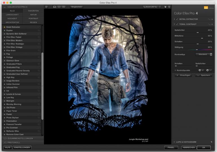217x152 pixels.
Task: Click the star beside Pro Contrast
Action: tap(5, 128)
